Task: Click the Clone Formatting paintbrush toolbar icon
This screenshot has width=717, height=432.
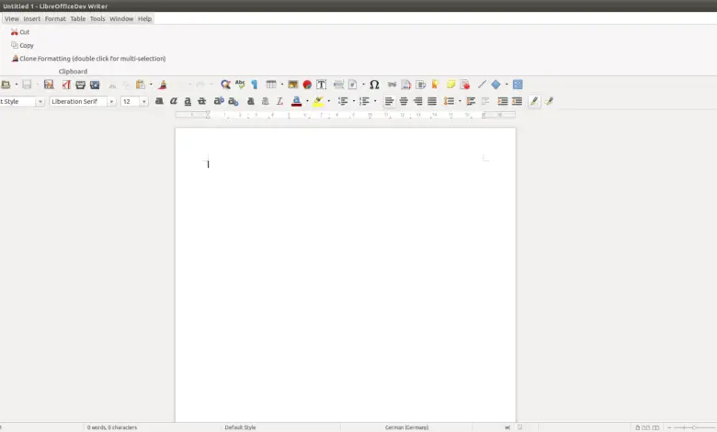Action: (163, 85)
